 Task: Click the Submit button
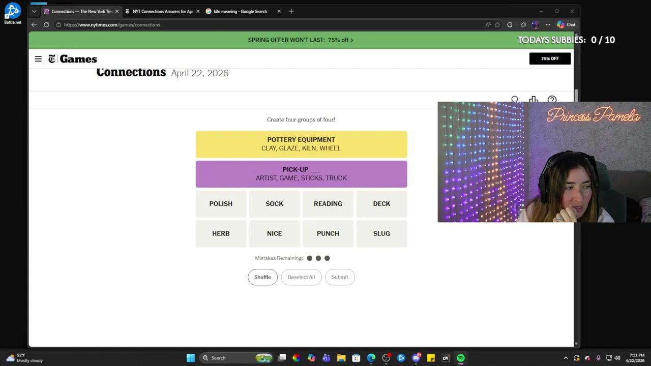click(x=340, y=277)
